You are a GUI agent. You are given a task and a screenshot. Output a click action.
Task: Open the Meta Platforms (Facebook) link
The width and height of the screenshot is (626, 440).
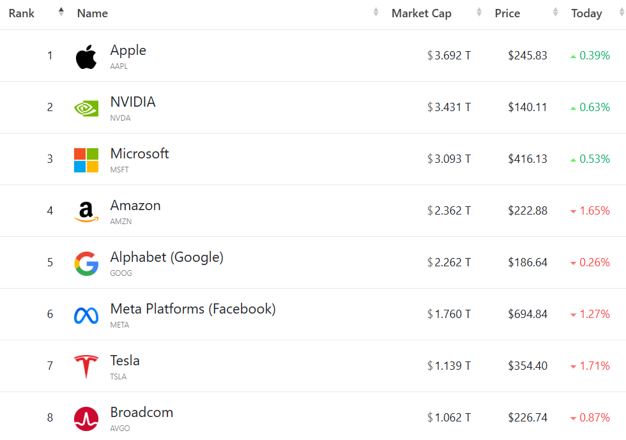click(x=193, y=309)
